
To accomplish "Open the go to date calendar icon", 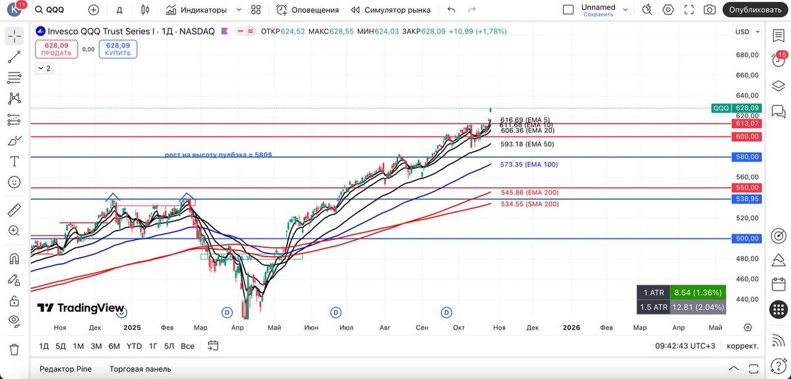I will coord(212,345).
